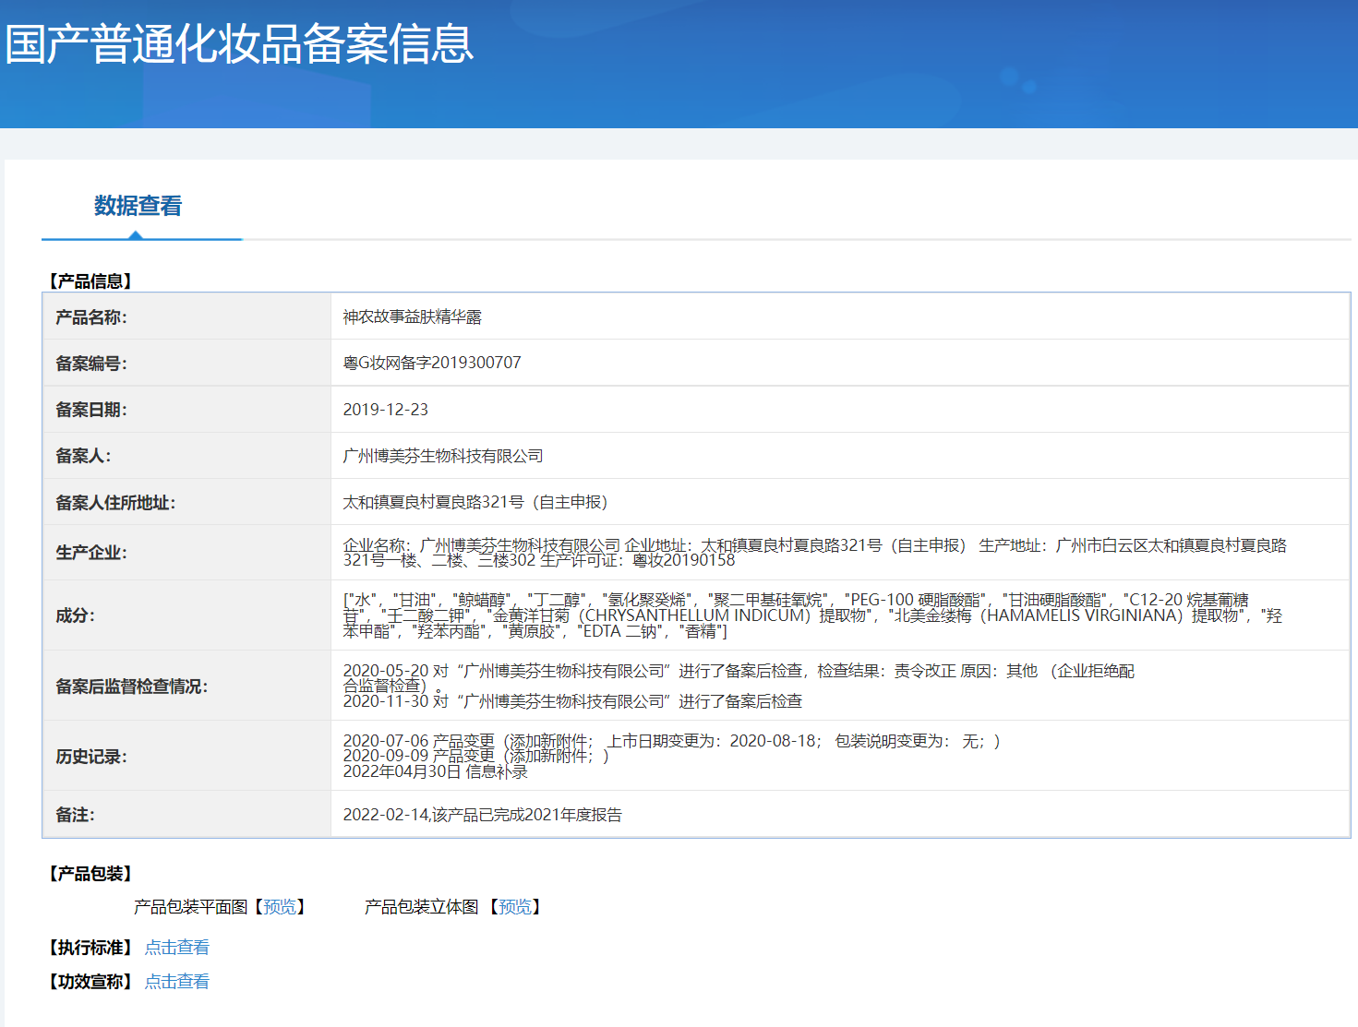The height and width of the screenshot is (1027, 1358).
Task: Click the 成分 row label
Action: pyautogui.click(x=75, y=615)
